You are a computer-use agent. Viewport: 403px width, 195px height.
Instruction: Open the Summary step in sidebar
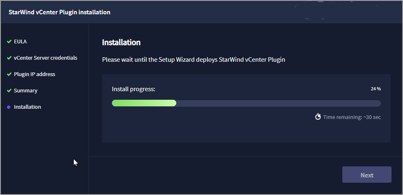pyautogui.click(x=25, y=91)
